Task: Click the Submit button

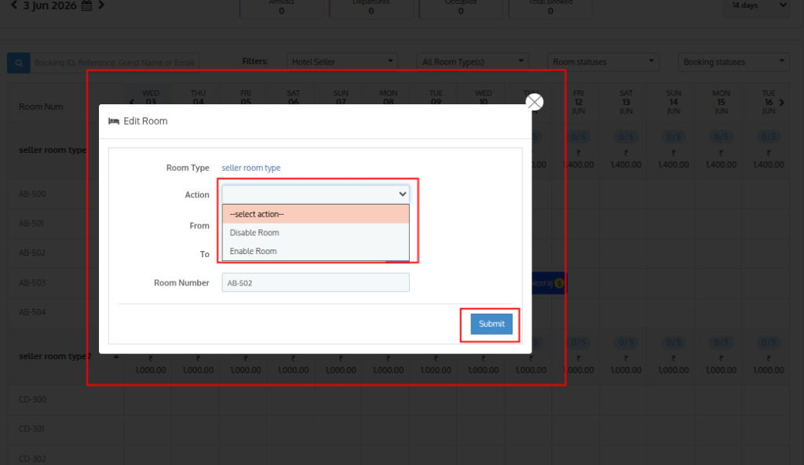Action: click(x=492, y=324)
